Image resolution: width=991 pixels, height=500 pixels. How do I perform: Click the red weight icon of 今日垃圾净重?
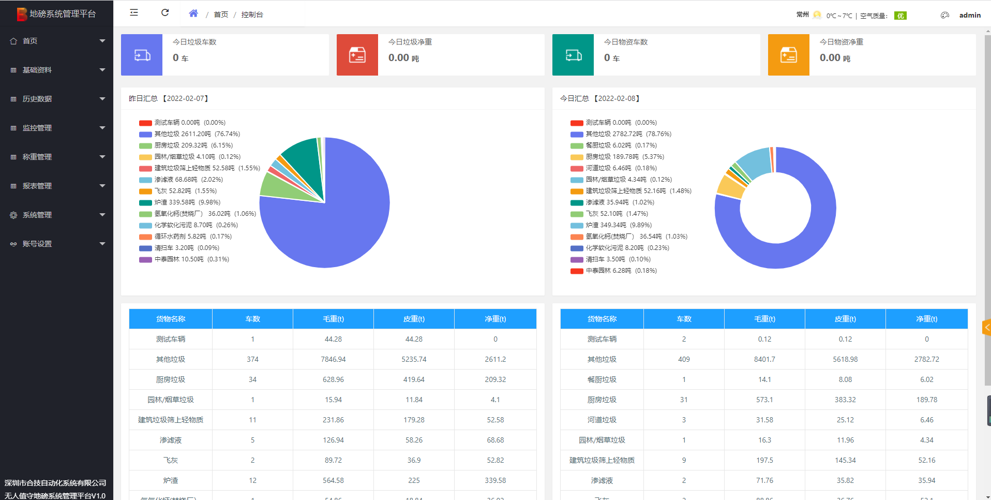[x=357, y=55]
